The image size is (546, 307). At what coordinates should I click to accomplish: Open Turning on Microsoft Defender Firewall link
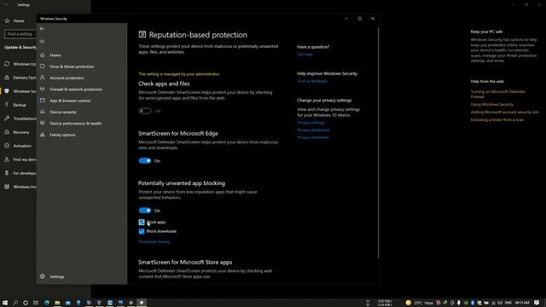click(498, 94)
